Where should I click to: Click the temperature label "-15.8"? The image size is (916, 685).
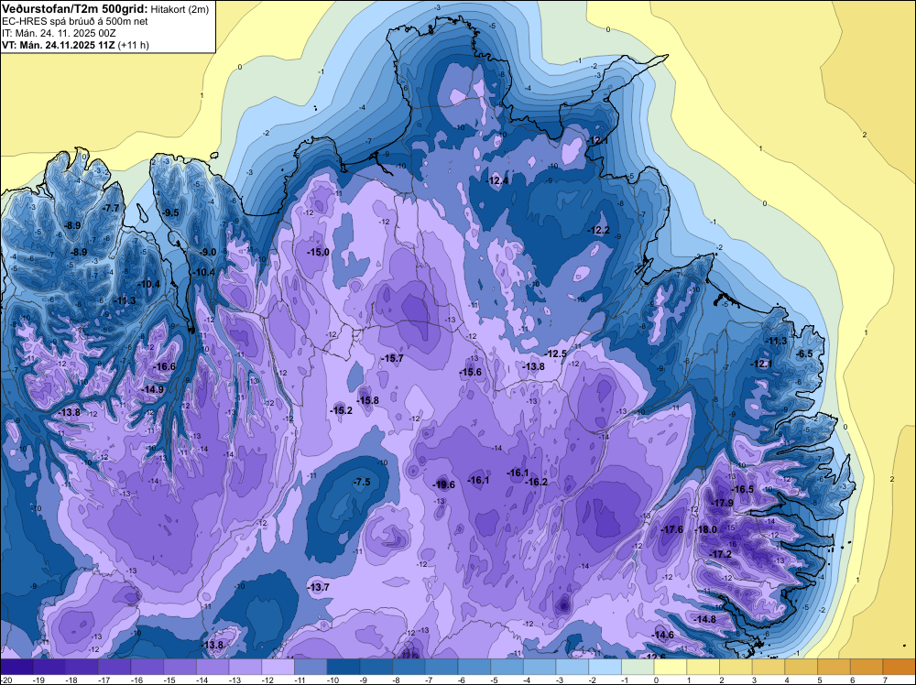click(x=367, y=400)
